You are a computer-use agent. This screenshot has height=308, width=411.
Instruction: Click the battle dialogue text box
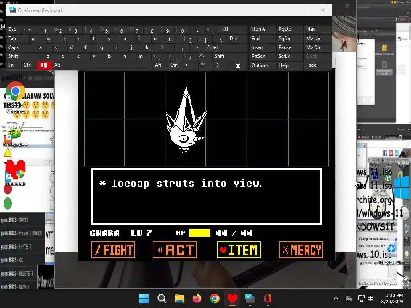click(206, 197)
